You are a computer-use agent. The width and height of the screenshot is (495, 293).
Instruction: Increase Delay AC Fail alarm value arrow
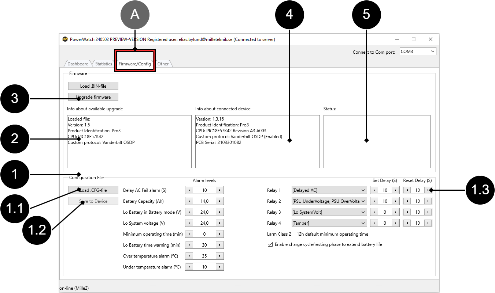click(x=219, y=190)
